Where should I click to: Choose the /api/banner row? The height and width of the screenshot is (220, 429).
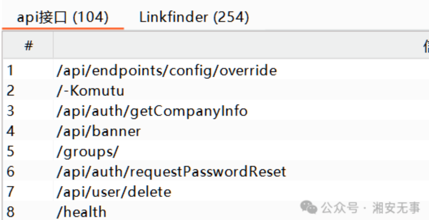pyautogui.click(x=98, y=131)
